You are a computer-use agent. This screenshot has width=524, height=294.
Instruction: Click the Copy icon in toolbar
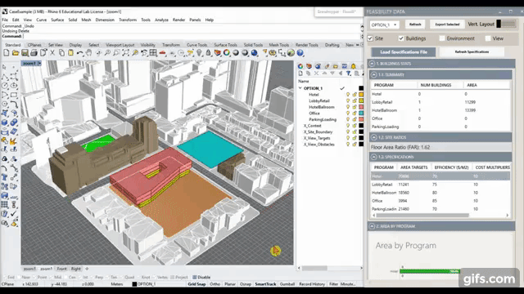click(61, 52)
